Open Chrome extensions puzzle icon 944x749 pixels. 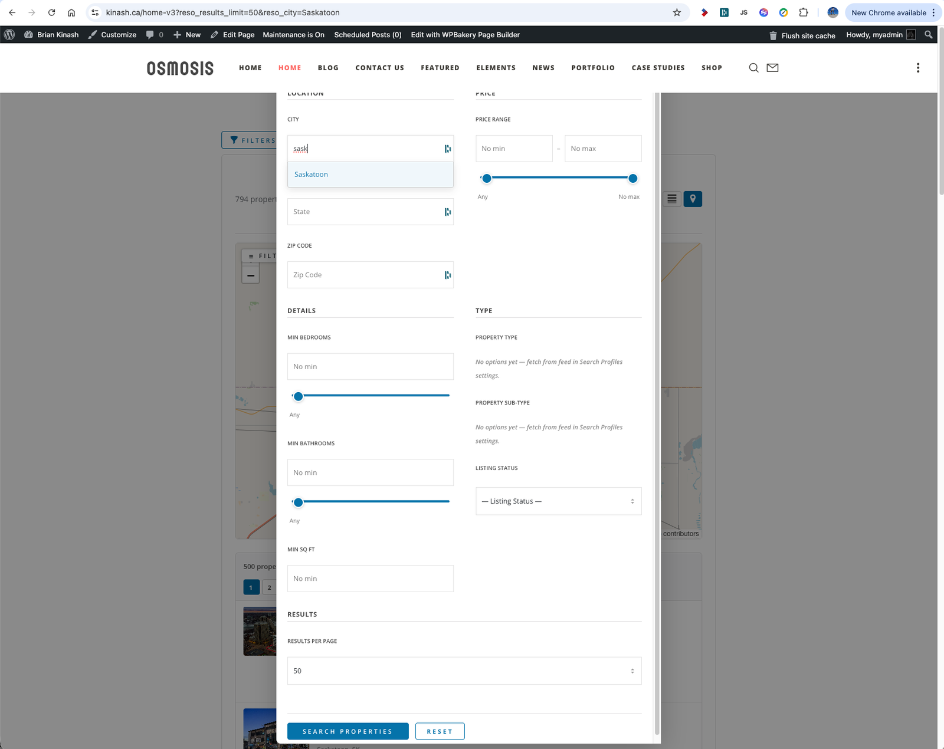pos(804,12)
